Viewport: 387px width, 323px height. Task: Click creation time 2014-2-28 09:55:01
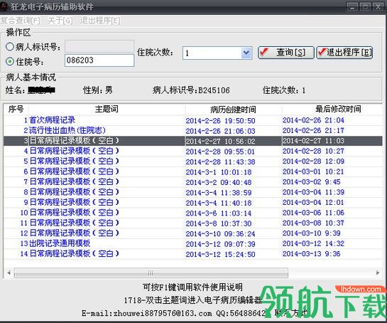[x=220, y=152]
